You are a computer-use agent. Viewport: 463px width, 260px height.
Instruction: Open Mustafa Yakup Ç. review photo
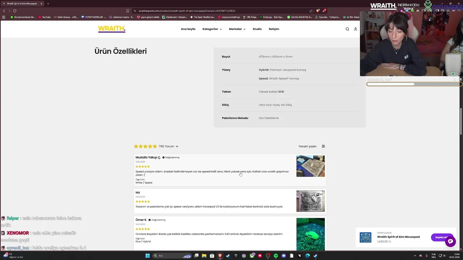tap(310, 166)
